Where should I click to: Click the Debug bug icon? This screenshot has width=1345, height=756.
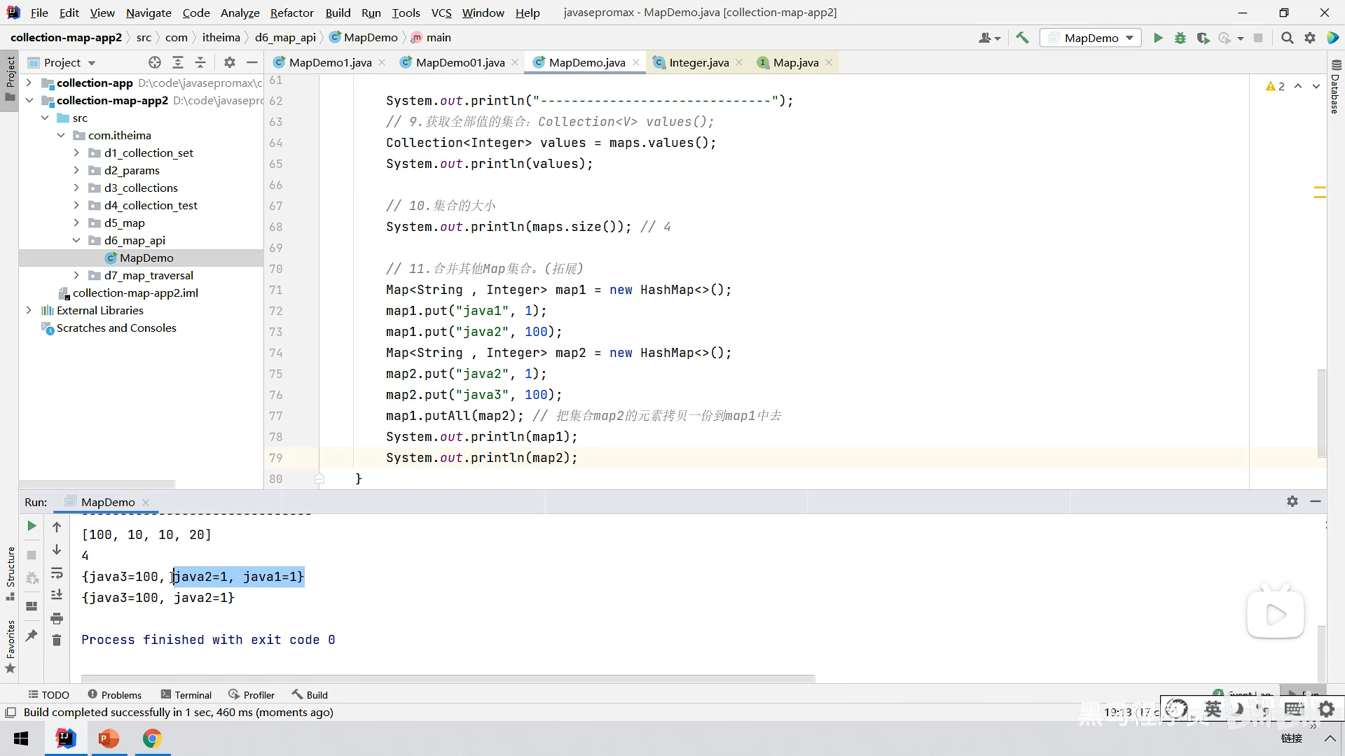coord(1180,38)
